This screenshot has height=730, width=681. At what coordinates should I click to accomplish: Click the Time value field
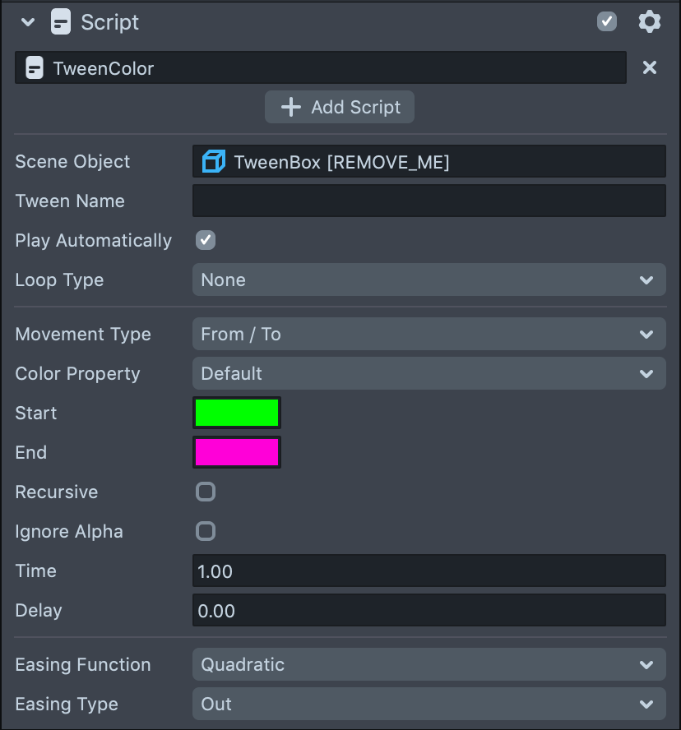429,571
